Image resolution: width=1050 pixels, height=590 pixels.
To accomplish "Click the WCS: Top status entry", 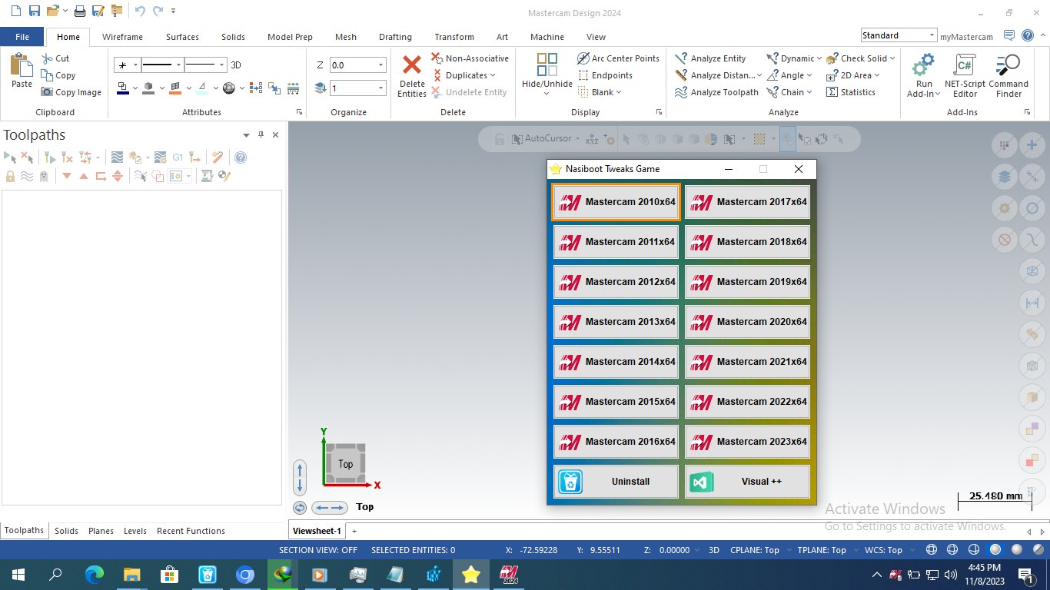I will tap(884, 550).
